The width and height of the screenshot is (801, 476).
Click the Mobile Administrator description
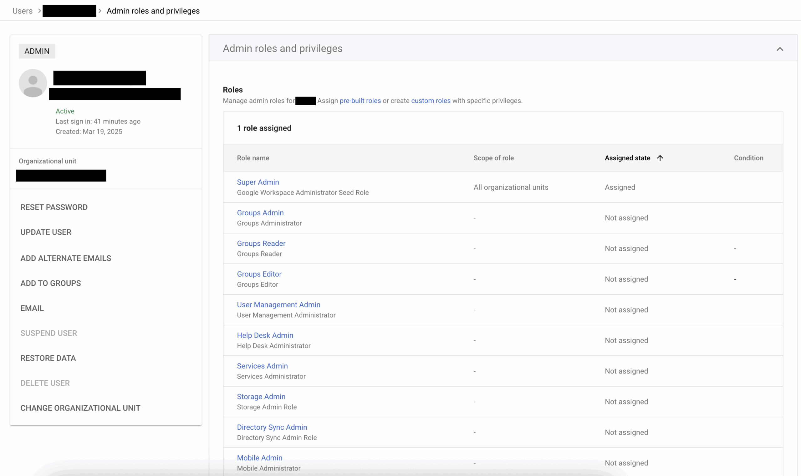click(x=269, y=468)
